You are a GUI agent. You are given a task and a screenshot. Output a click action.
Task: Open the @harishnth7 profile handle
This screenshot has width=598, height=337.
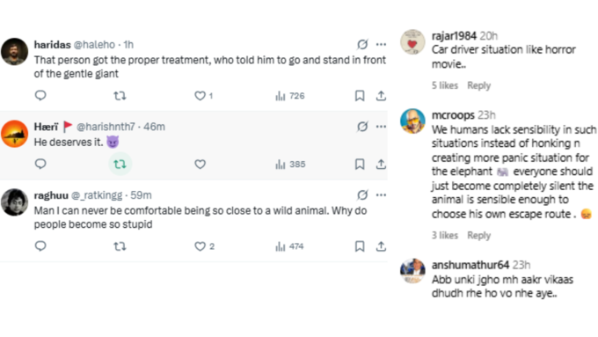[x=106, y=127]
